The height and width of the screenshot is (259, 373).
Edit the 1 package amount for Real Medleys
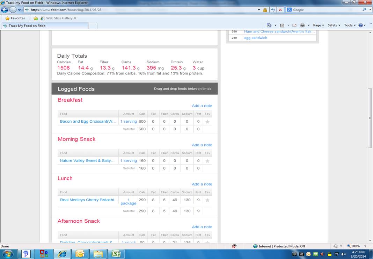click(x=129, y=202)
